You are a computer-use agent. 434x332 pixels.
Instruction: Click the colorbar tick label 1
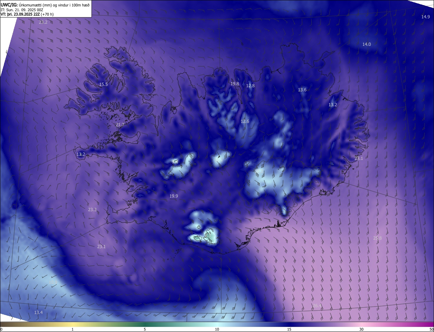tap(73, 329)
